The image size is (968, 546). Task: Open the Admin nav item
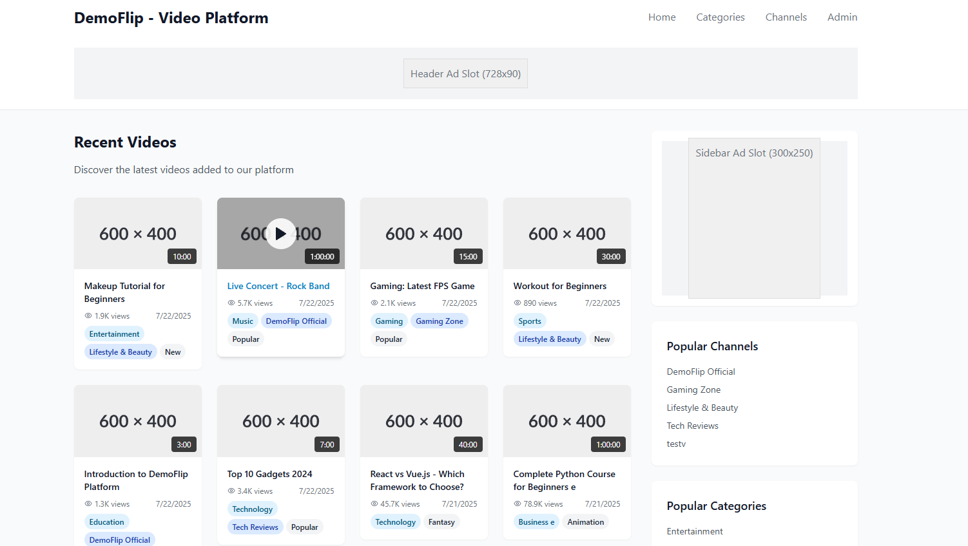point(842,17)
